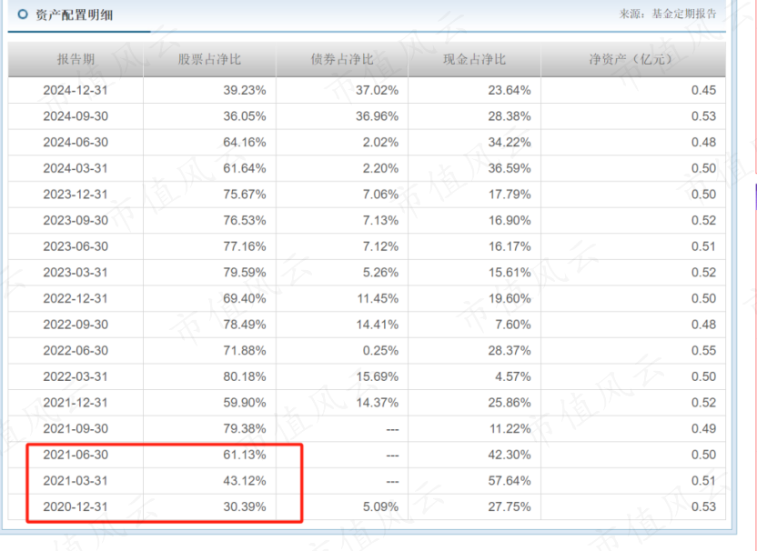Click the 2023-12-31 report date
The height and width of the screenshot is (551, 757).
pos(76,194)
